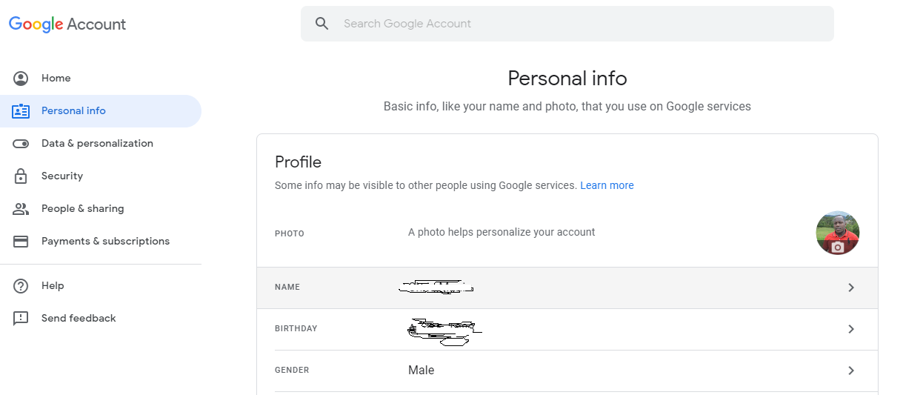The image size is (903, 395).
Task: Click the Payments credit card icon
Action: click(21, 242)
